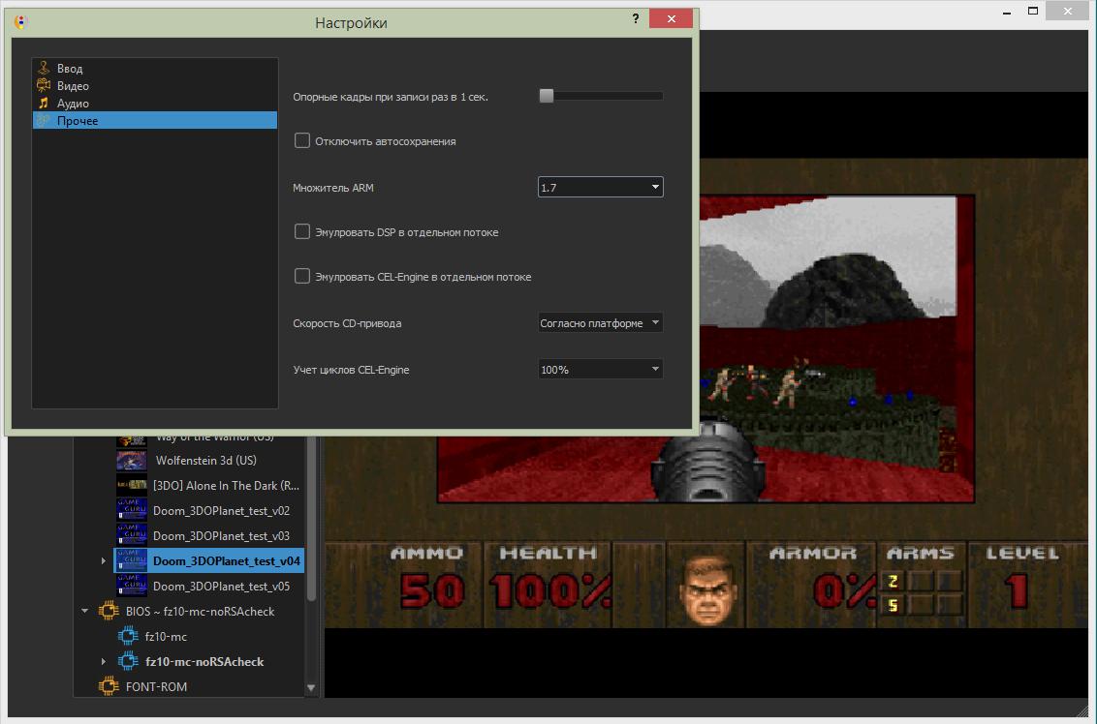Image resolution: width=1097 pixels, height=724 pixels.
Task: Click the fz10-mc-noRSAcheck blue chip icon
Action: point(128,661)
